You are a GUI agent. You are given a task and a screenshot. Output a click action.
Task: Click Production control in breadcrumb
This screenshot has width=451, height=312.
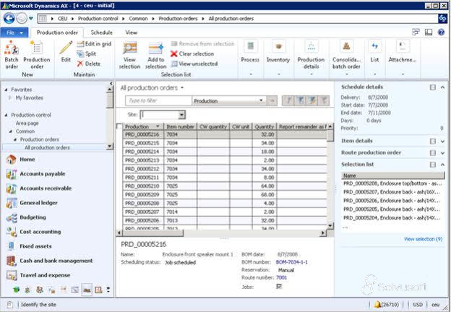coord(98,19)
